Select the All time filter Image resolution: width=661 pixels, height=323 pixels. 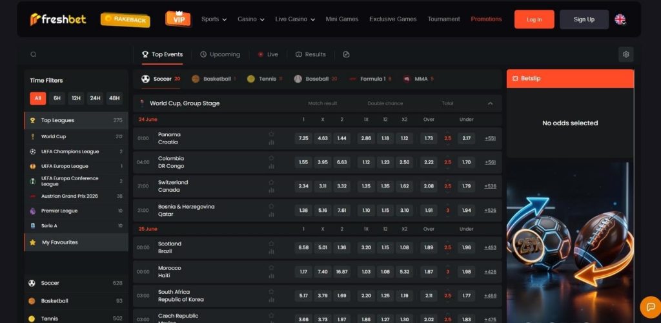pos(38,98)
